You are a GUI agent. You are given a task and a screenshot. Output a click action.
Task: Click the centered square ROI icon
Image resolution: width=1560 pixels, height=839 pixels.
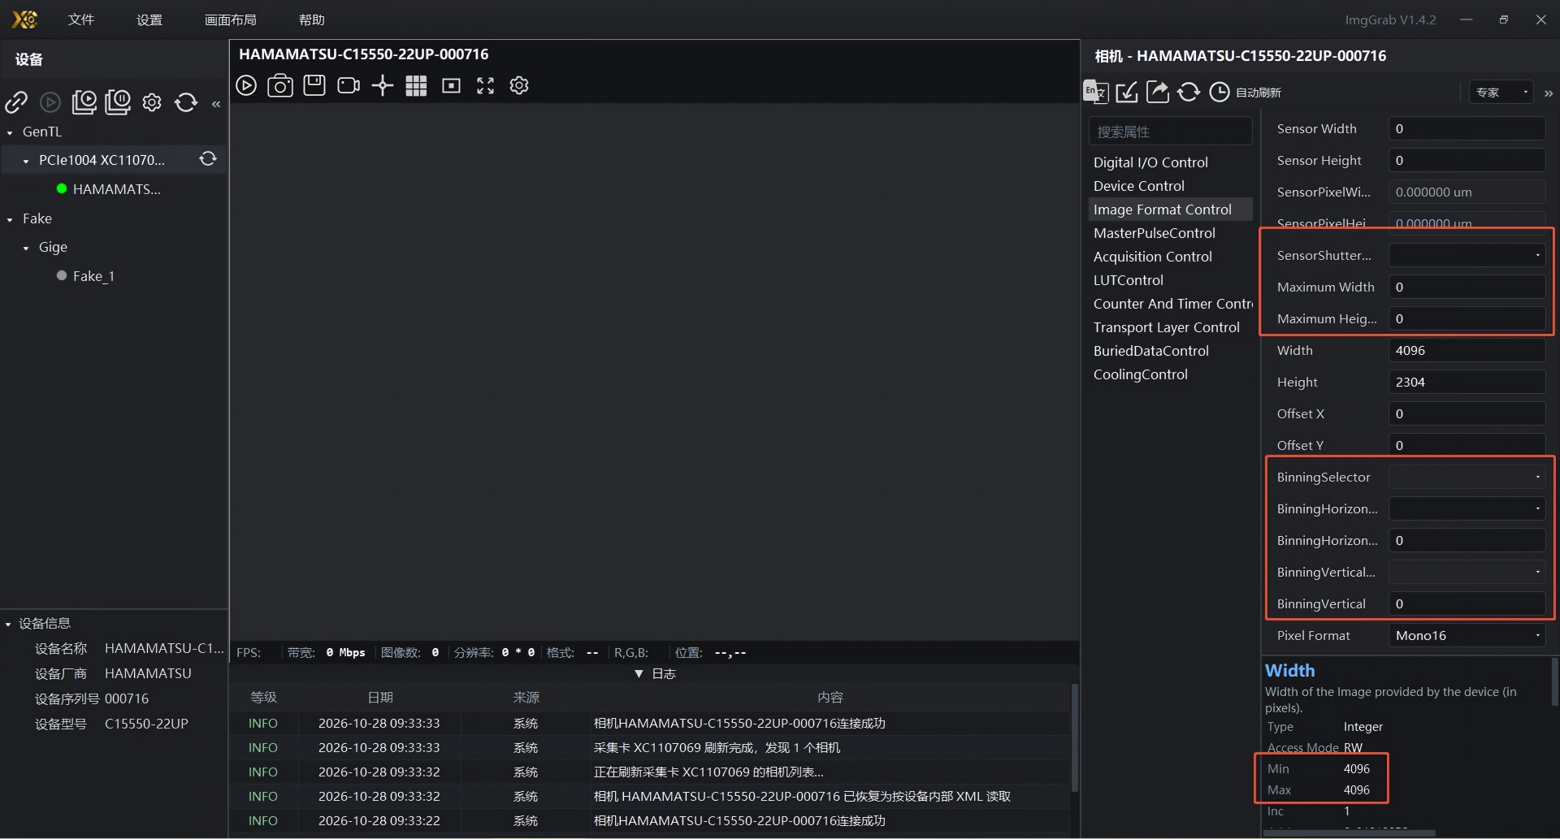(451, 85)
